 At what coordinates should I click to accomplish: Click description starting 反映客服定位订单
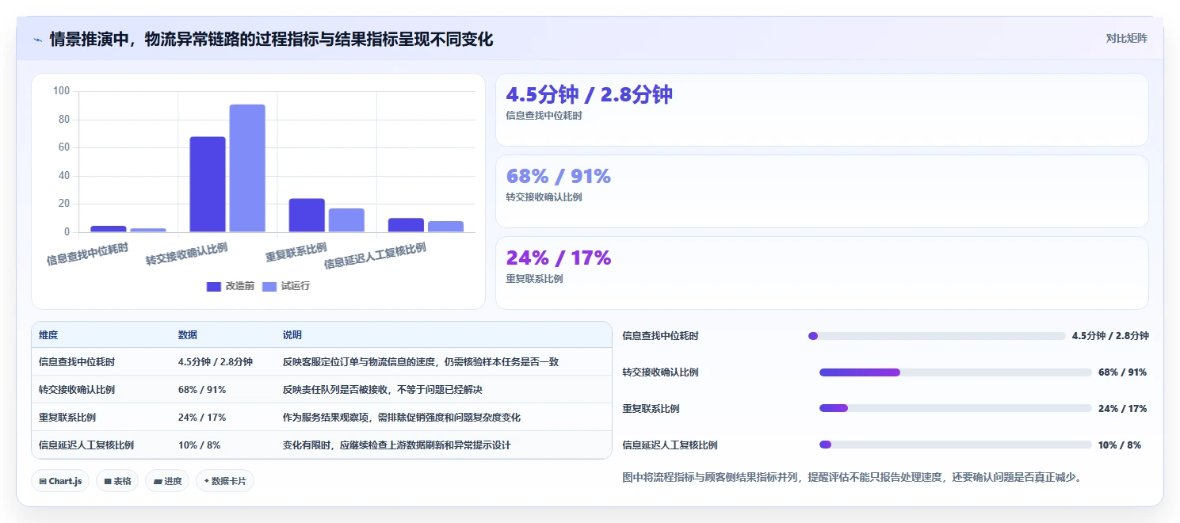(421, 362)
